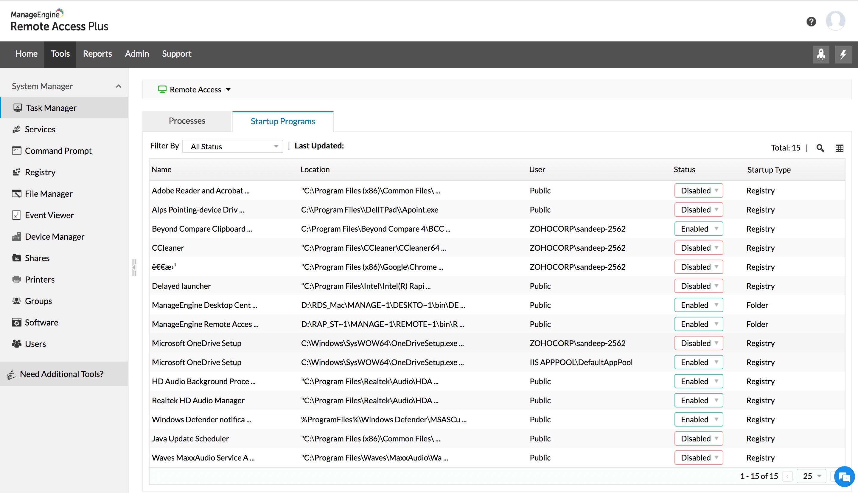Click Need Additional Tools link
This screenshot has height=493, width=858.
(x=62, y=373)
